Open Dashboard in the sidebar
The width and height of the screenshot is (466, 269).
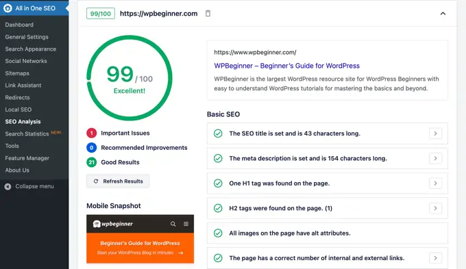[x=19, y=25]
